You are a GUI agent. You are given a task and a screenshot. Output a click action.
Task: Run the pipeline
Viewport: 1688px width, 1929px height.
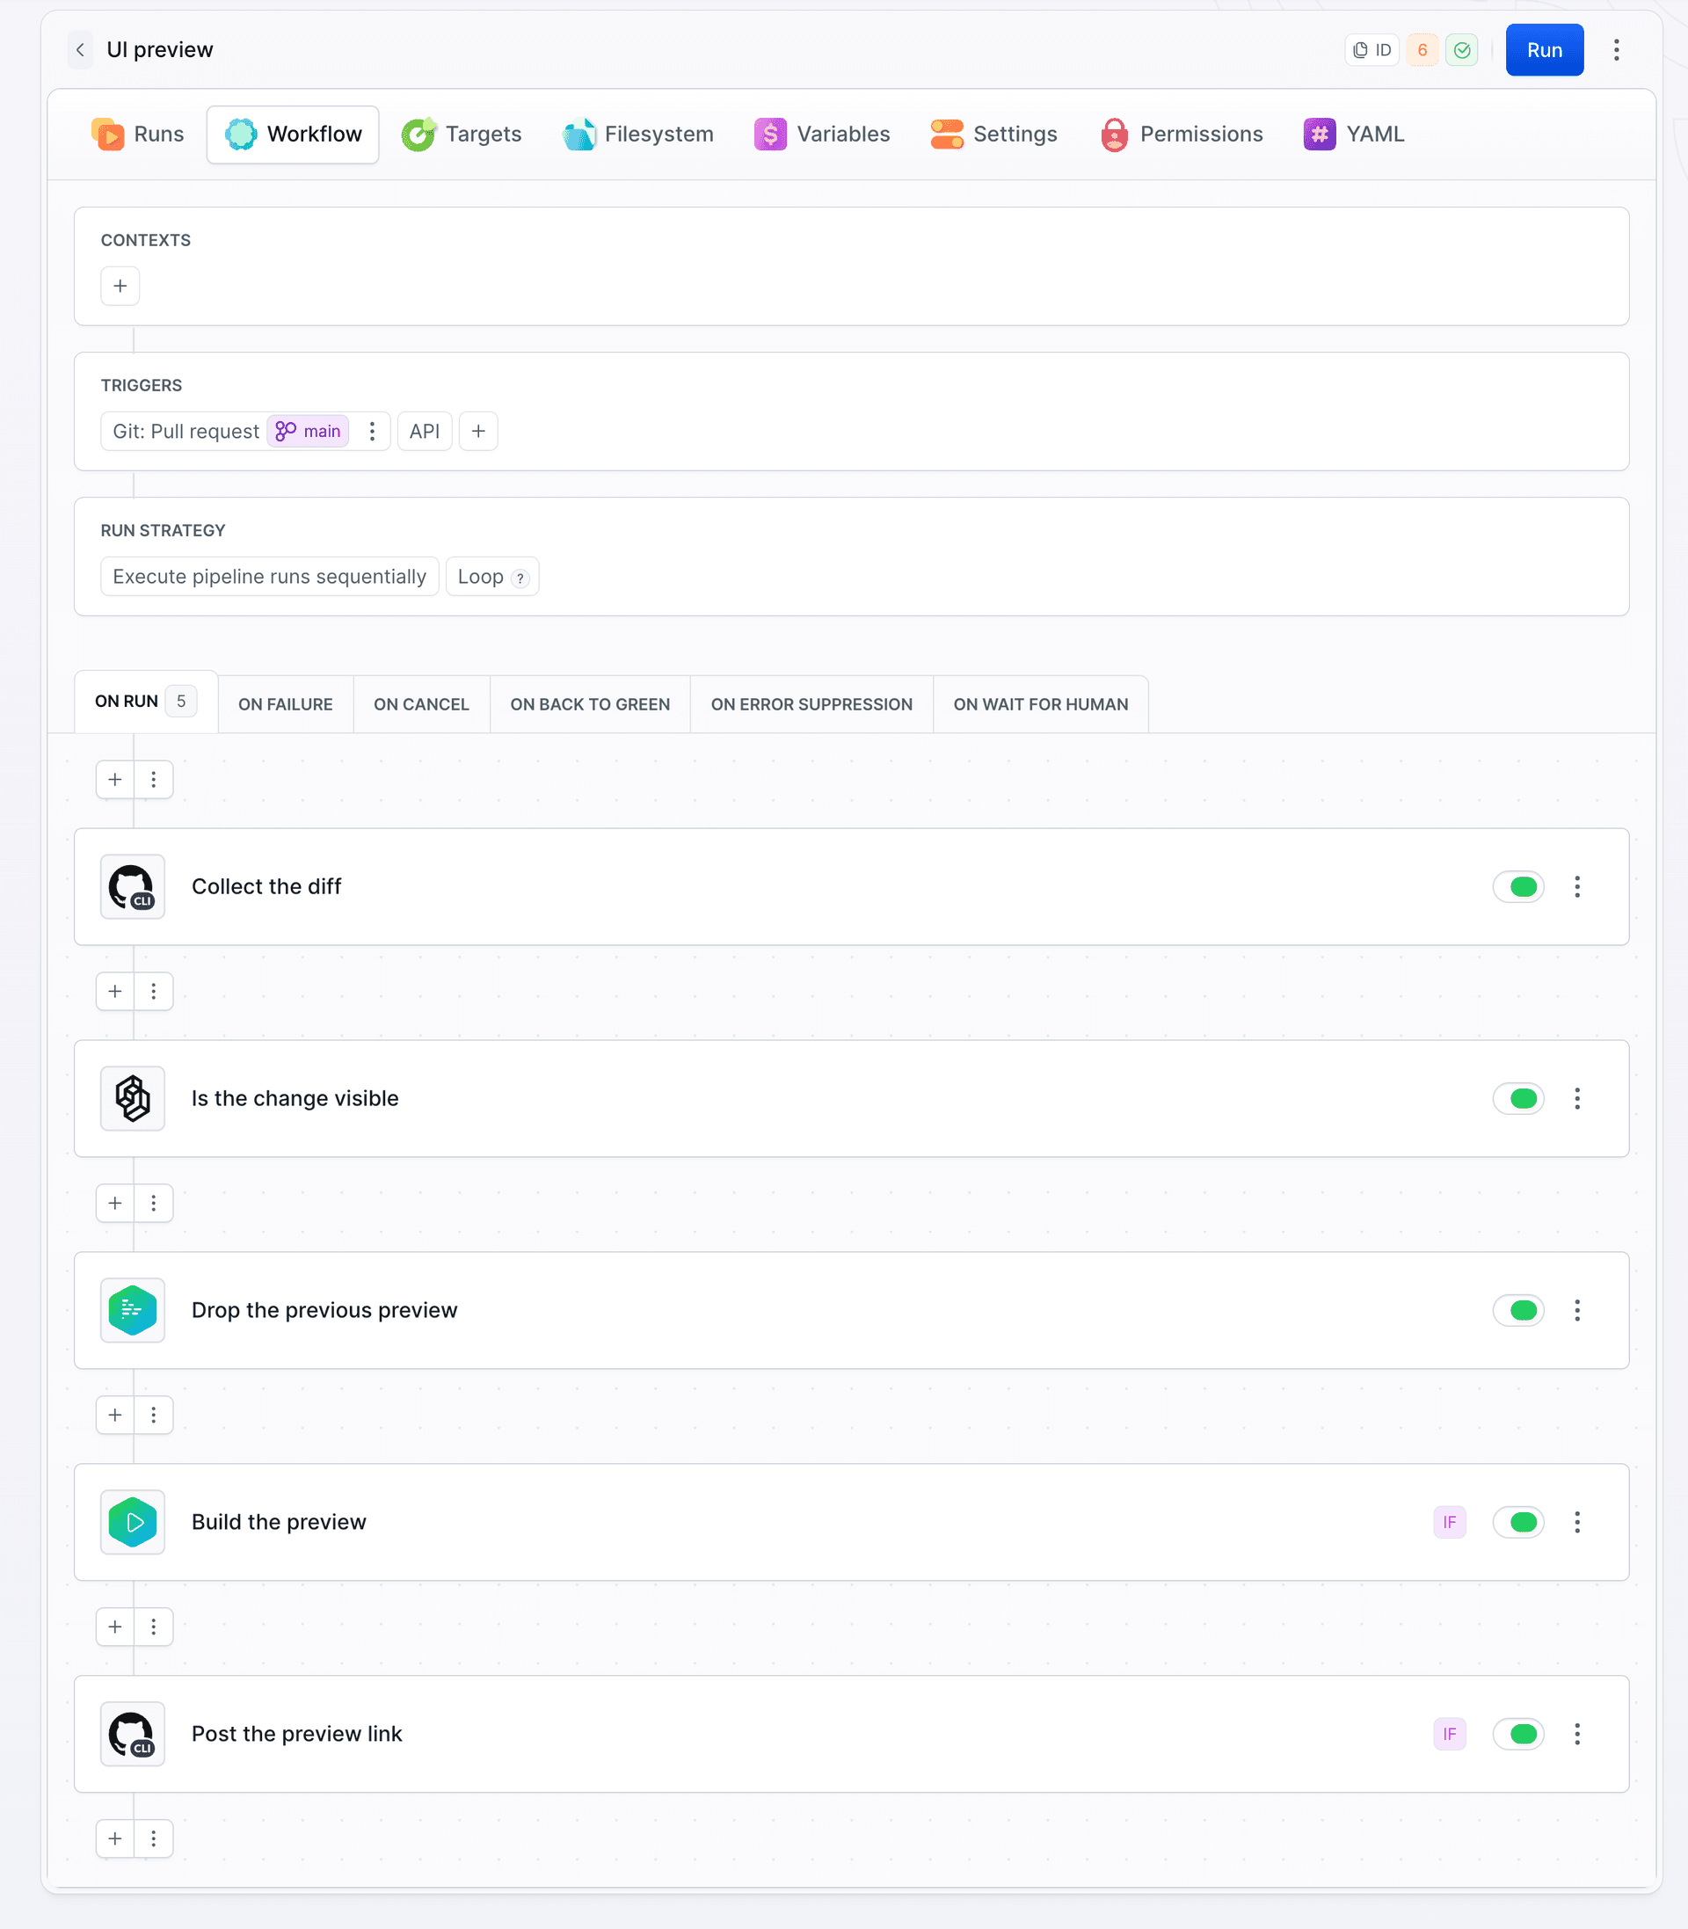pyautogui.click(x=1544, y=50)
